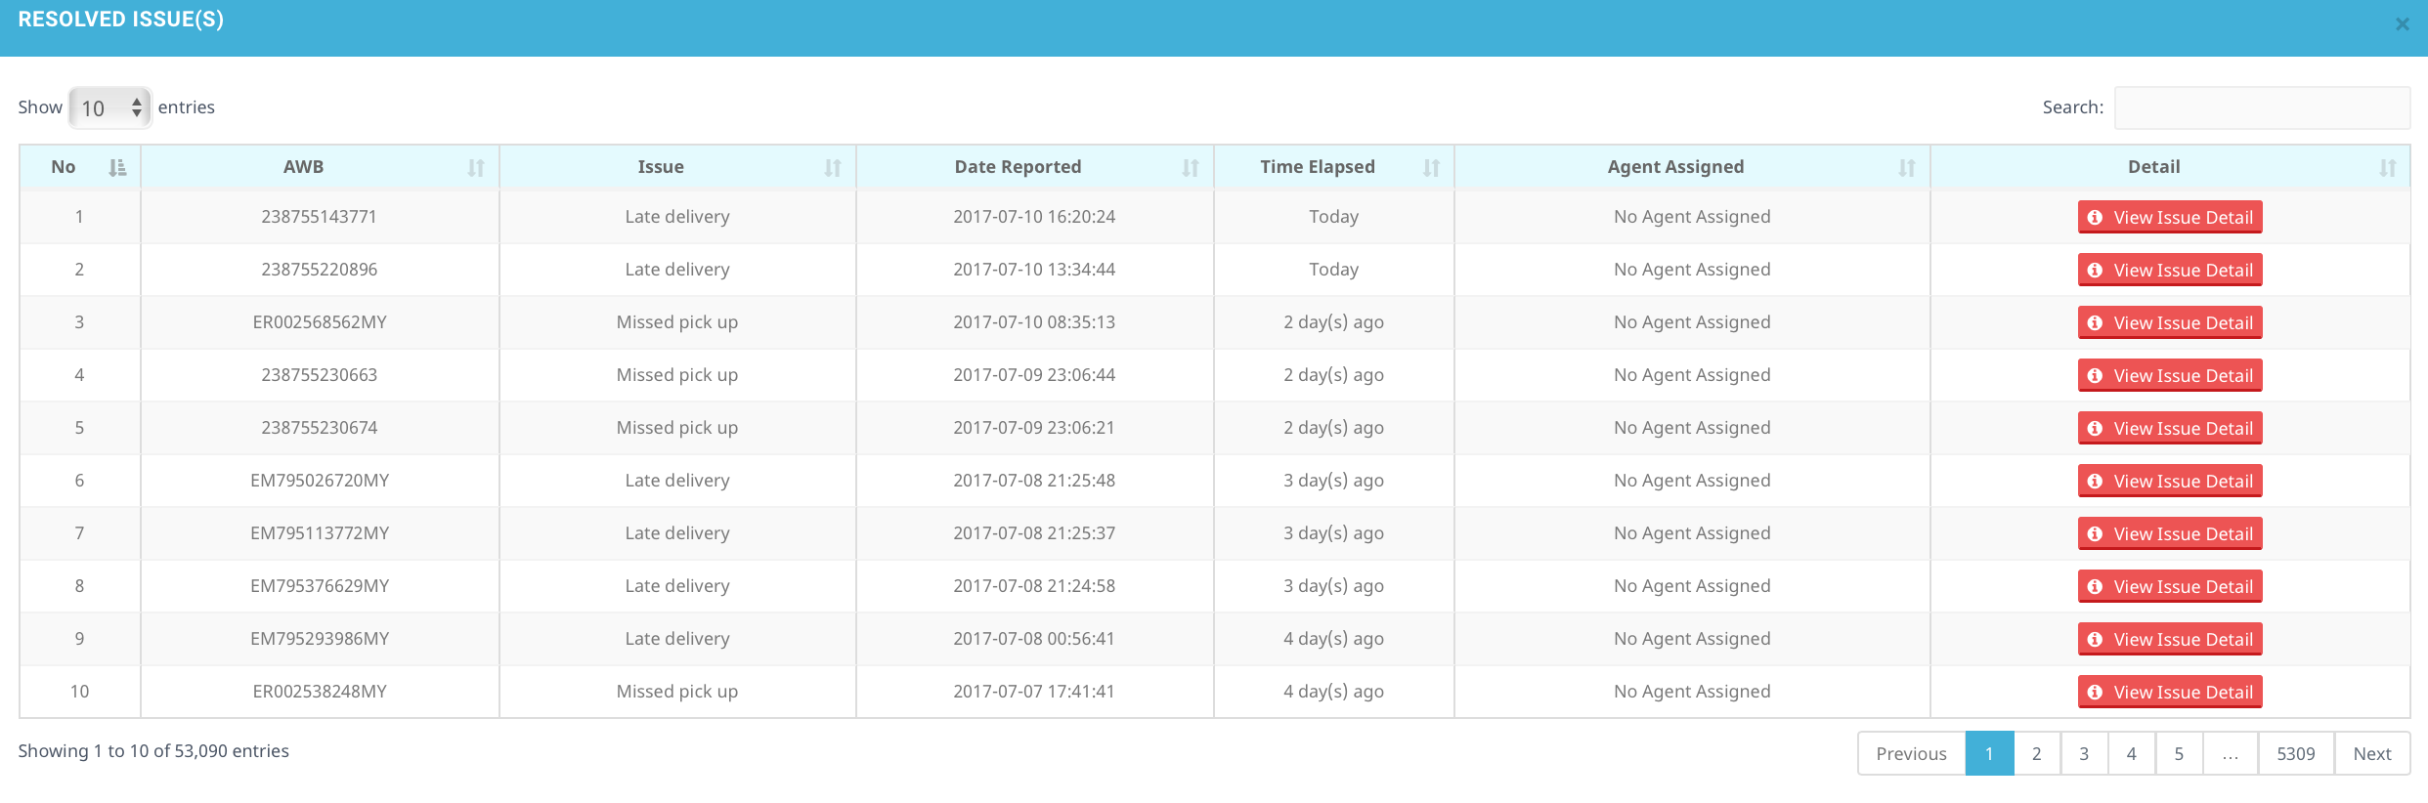Click Agent Assigned sort arrows icon
2428x803 pixels.
[1907, 168]
